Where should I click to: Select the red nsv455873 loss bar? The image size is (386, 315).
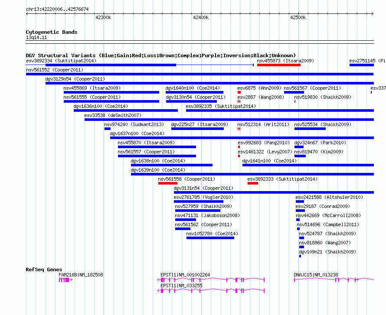(279, 65)
